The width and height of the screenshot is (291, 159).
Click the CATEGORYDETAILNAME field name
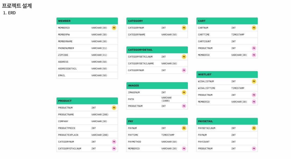(x=141, y=63)
